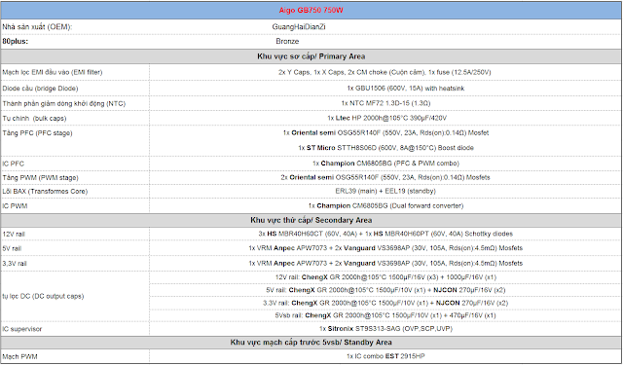Click the GBU1506 bridge diode value
The width and height of the screenshot is (623, 365).
click(x=406, y=89)
